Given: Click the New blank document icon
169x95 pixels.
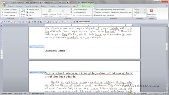Looking at the screenshot, I should (12, 22).
